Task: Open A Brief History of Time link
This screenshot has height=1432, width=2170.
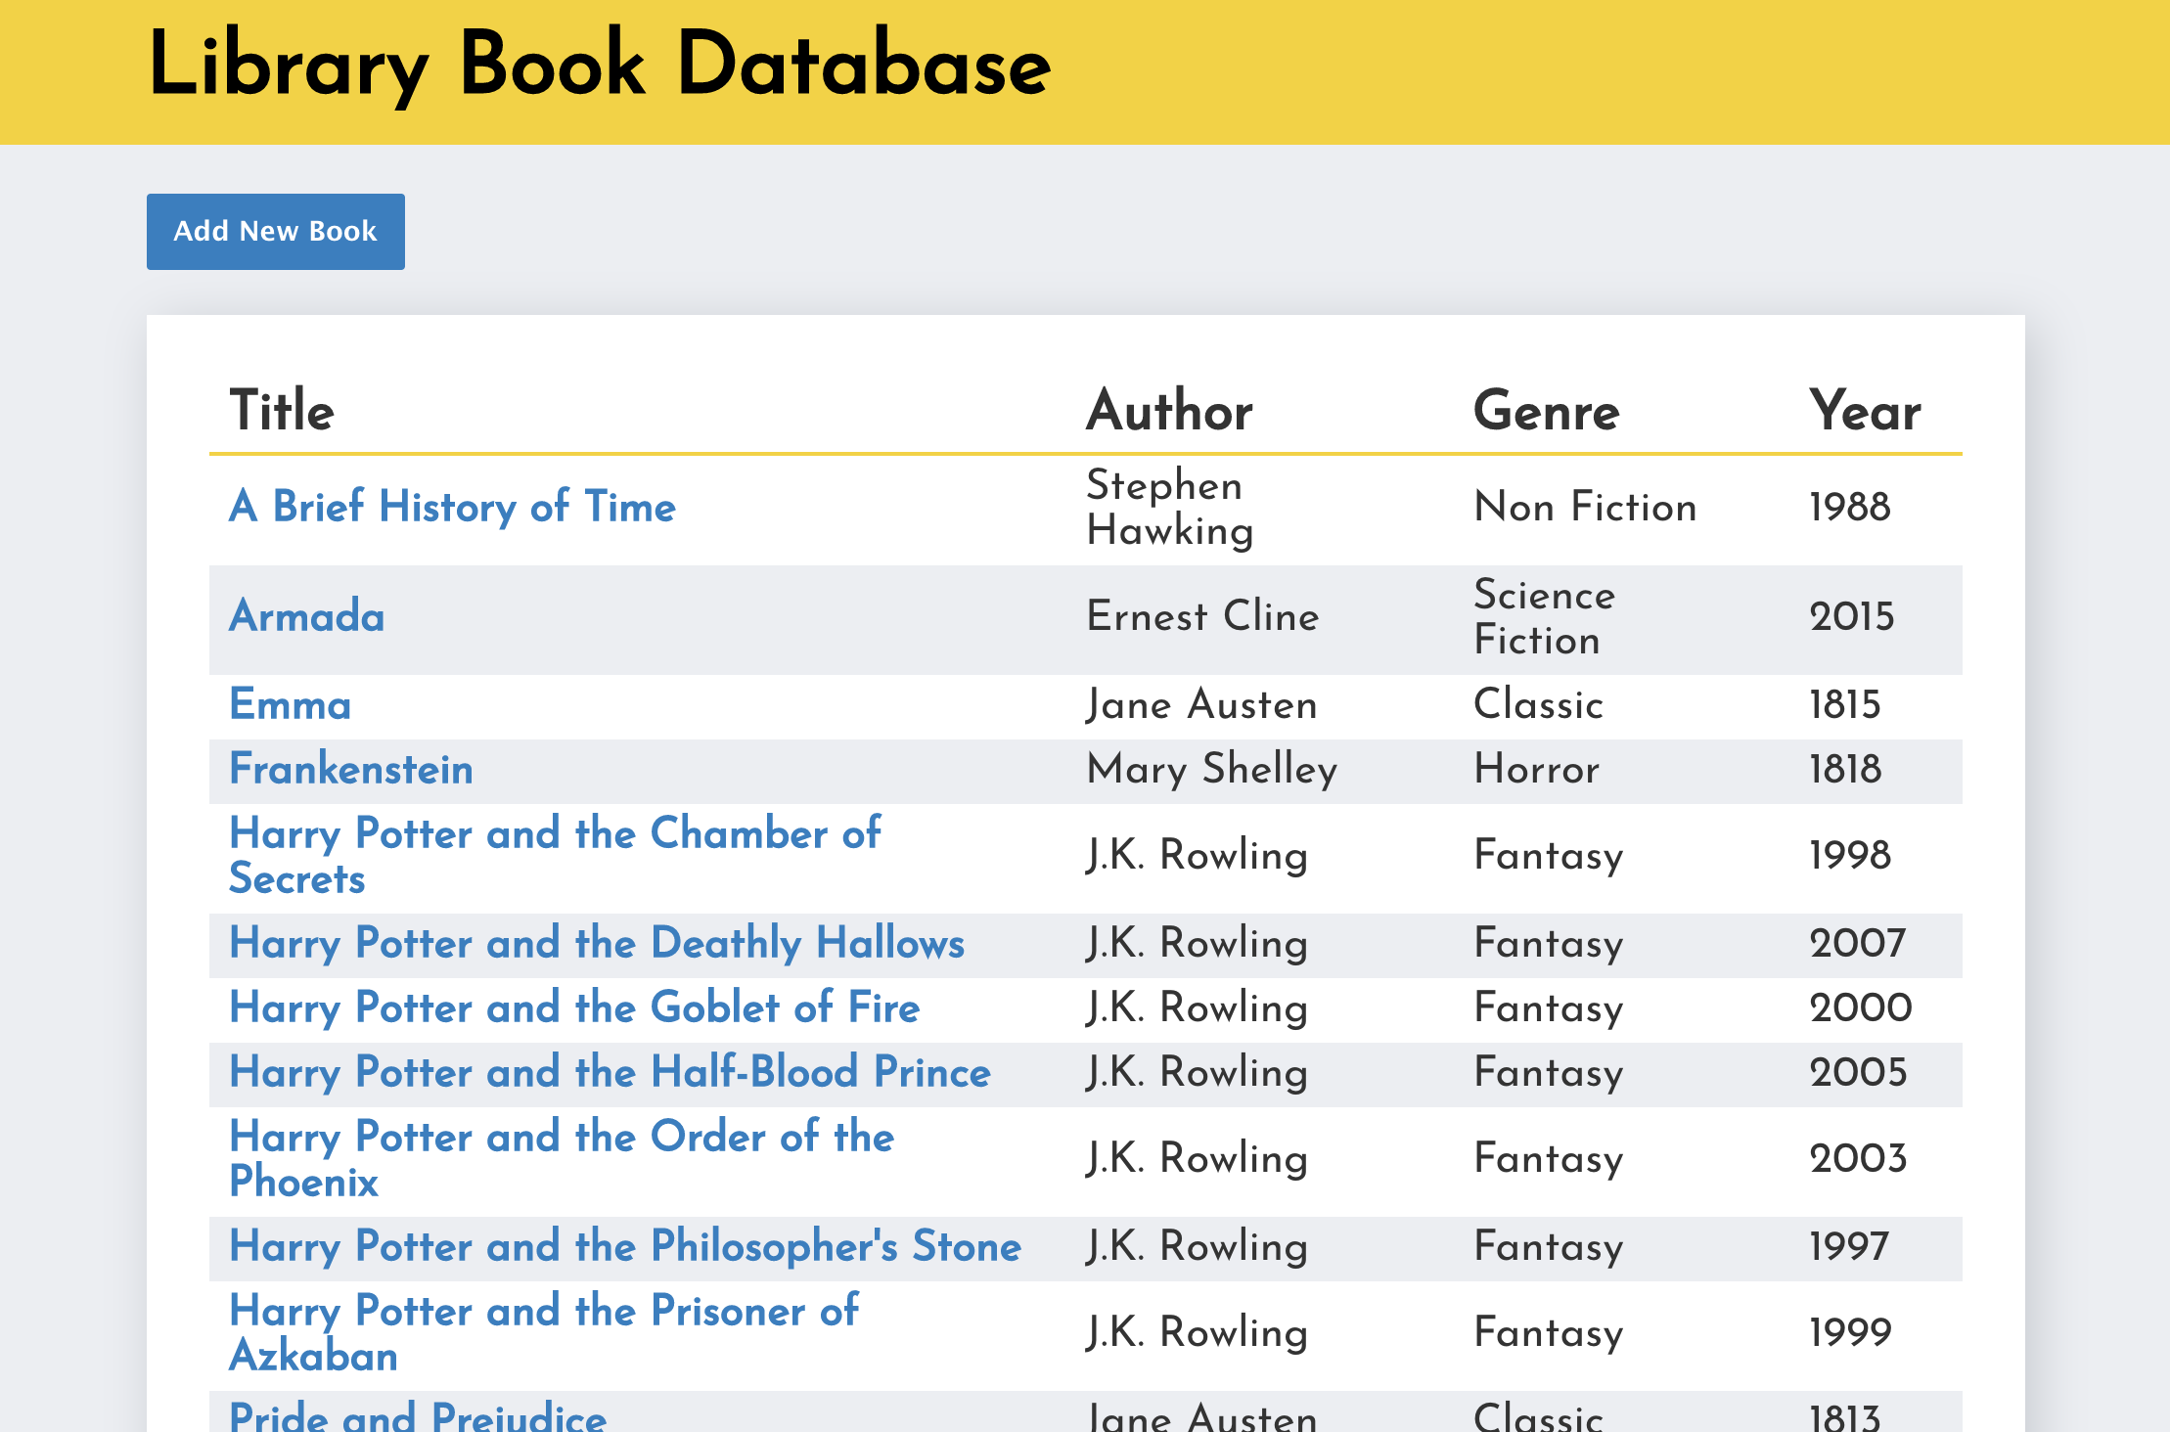Action: [452, 507]
